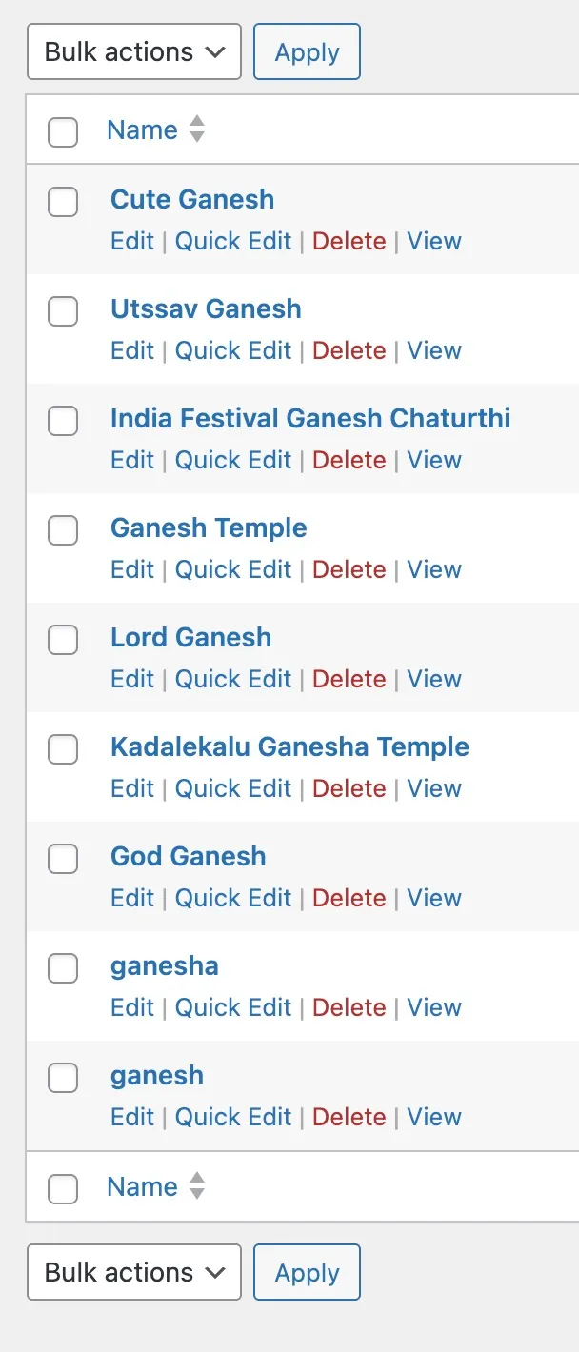Delete the Ganesh Temple tag
Screen dimensions: 579x1352
349,569
